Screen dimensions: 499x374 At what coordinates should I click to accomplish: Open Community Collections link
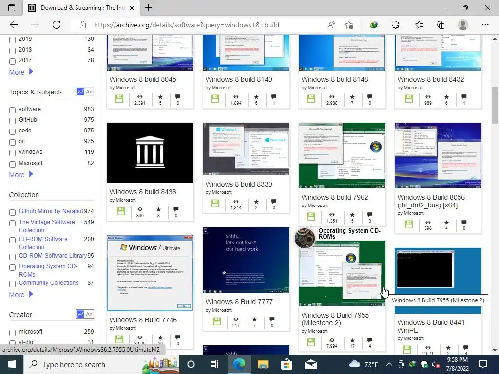[x=48, y=283]
